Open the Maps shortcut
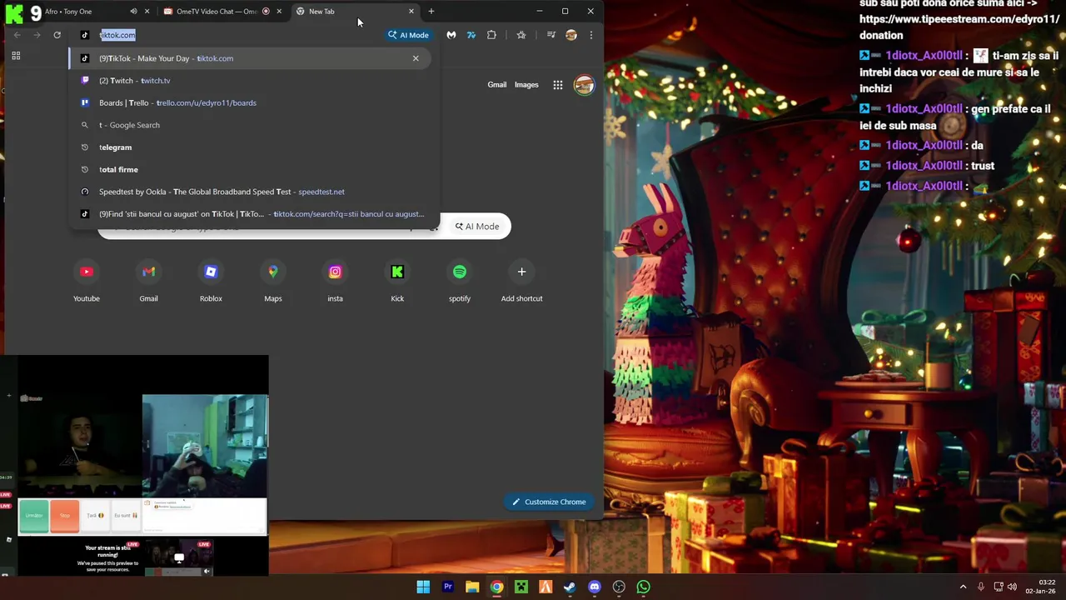Image resolution: width=1066 pixels, height=600 pixels. click(273, 281)
